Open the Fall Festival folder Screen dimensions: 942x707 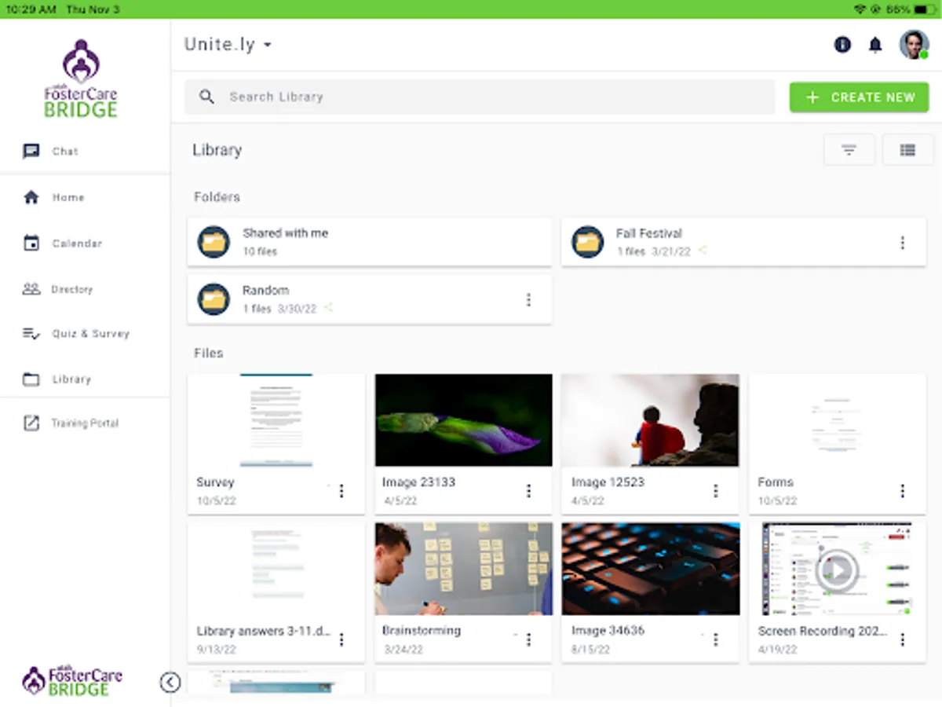743,242
